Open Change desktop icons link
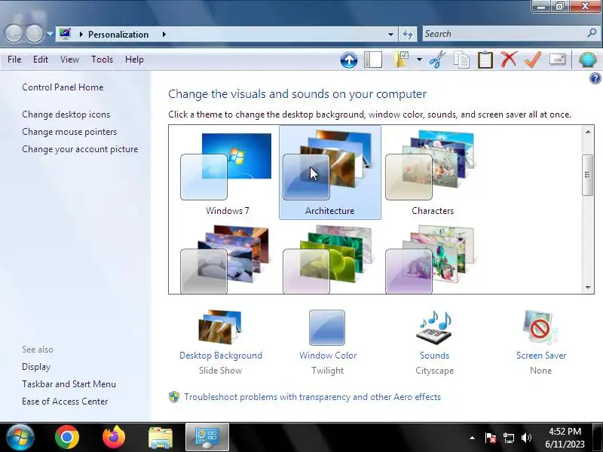Image resolution: width=603 pixels, height=452 pixels. tap(66, 115)
